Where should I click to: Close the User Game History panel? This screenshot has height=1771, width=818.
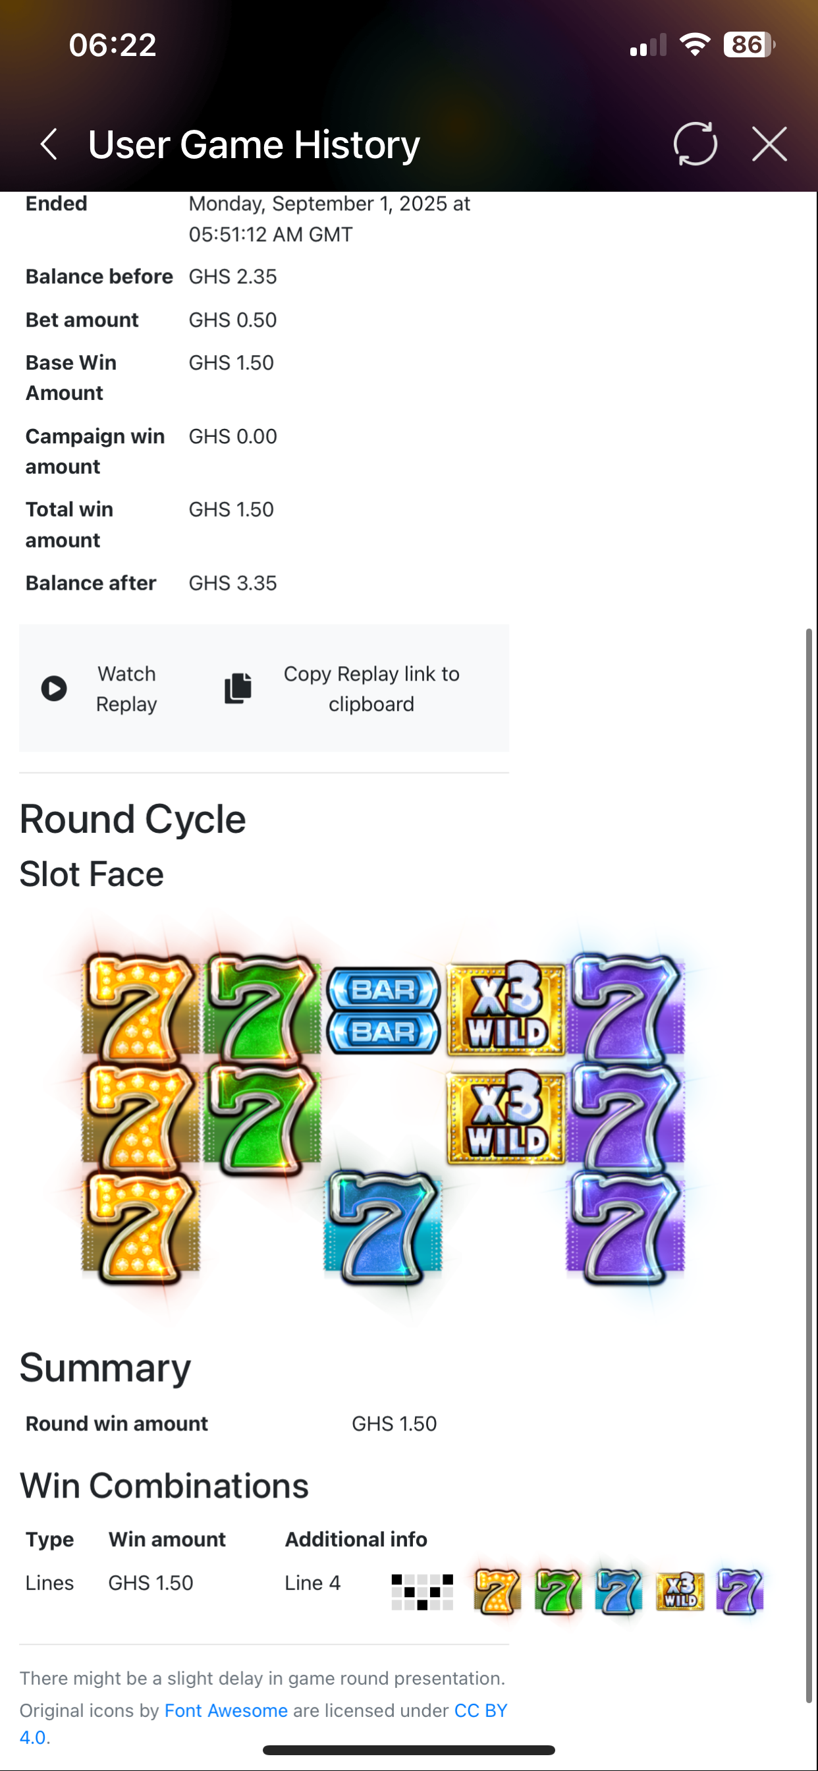coord(769,144)
